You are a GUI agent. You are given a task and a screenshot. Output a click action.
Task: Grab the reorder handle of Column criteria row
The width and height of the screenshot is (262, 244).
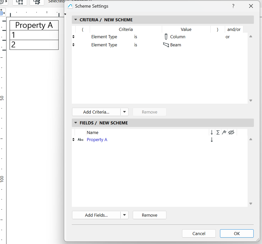coord(73,37)
